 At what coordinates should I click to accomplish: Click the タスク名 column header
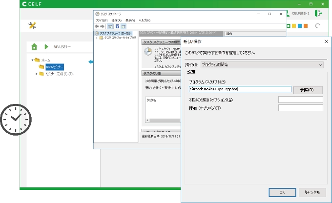pyautogui.click(x=151, y=100)
